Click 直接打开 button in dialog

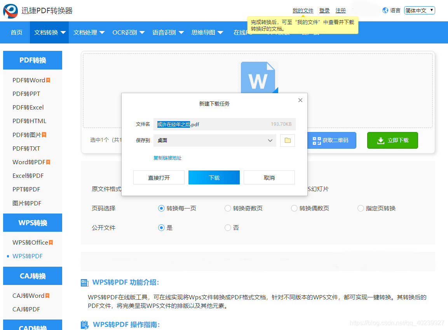click(159, 177)
